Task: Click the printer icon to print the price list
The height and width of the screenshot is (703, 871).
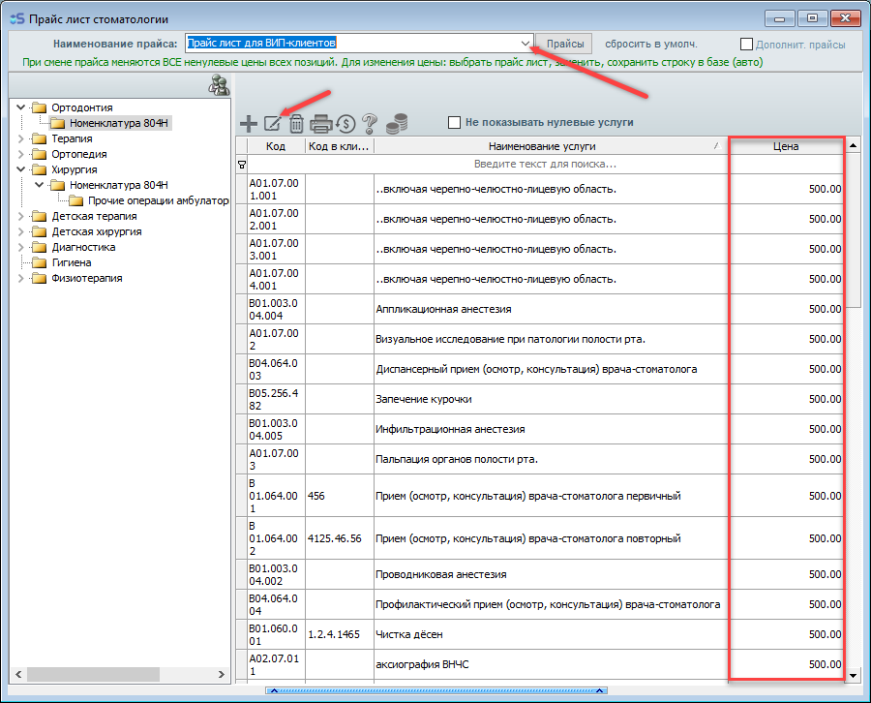Action: click(x=321, y=123)
